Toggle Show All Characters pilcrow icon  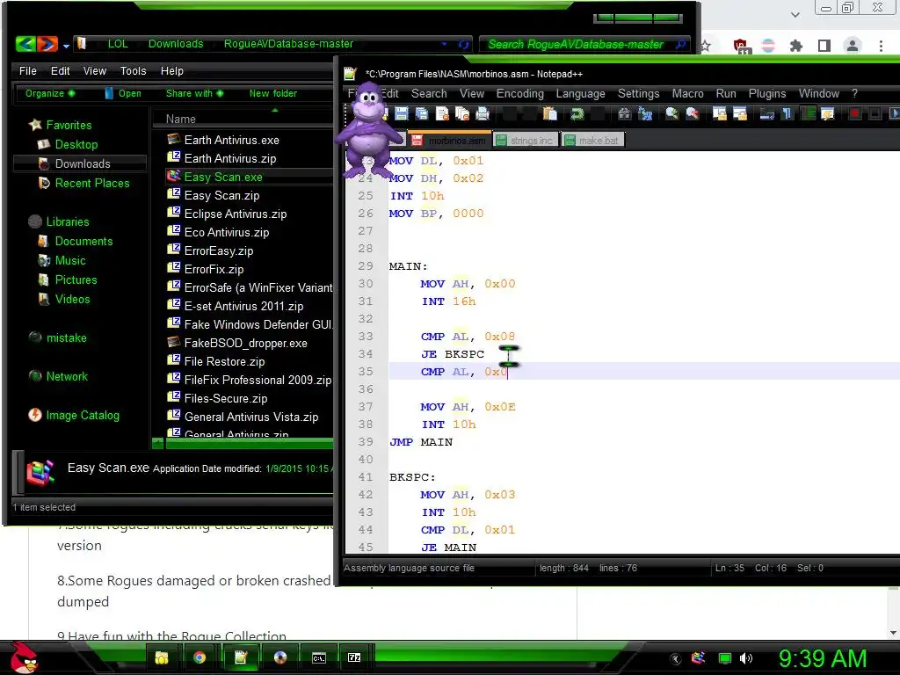click(x=787, y=113)
